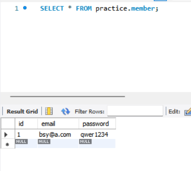The image size is (191, 171).
Task: Click the Filter Rows label
Action: (x=90, y=112)
